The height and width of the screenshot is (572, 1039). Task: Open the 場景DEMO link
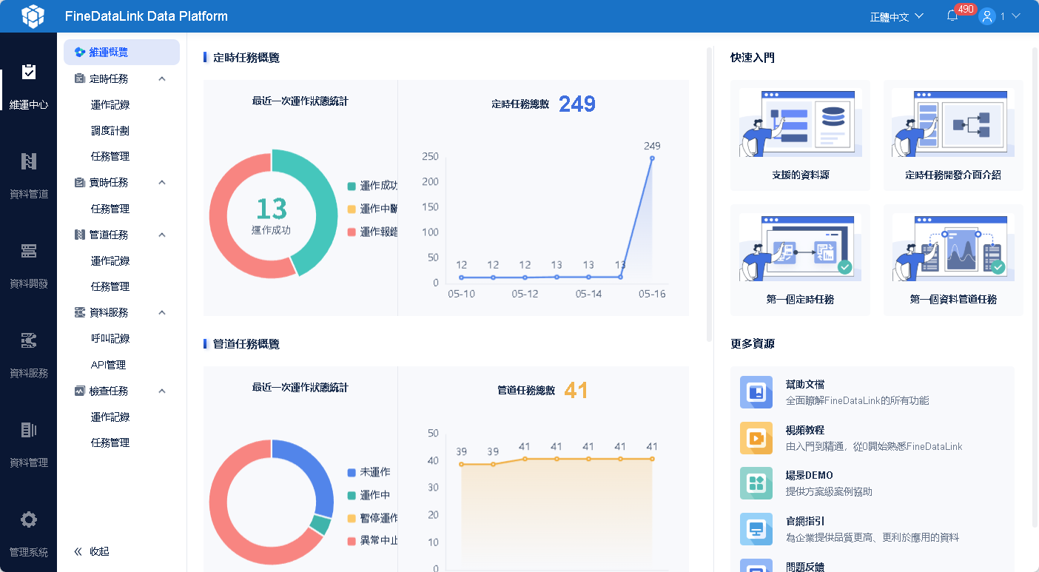tap(809, 475)
